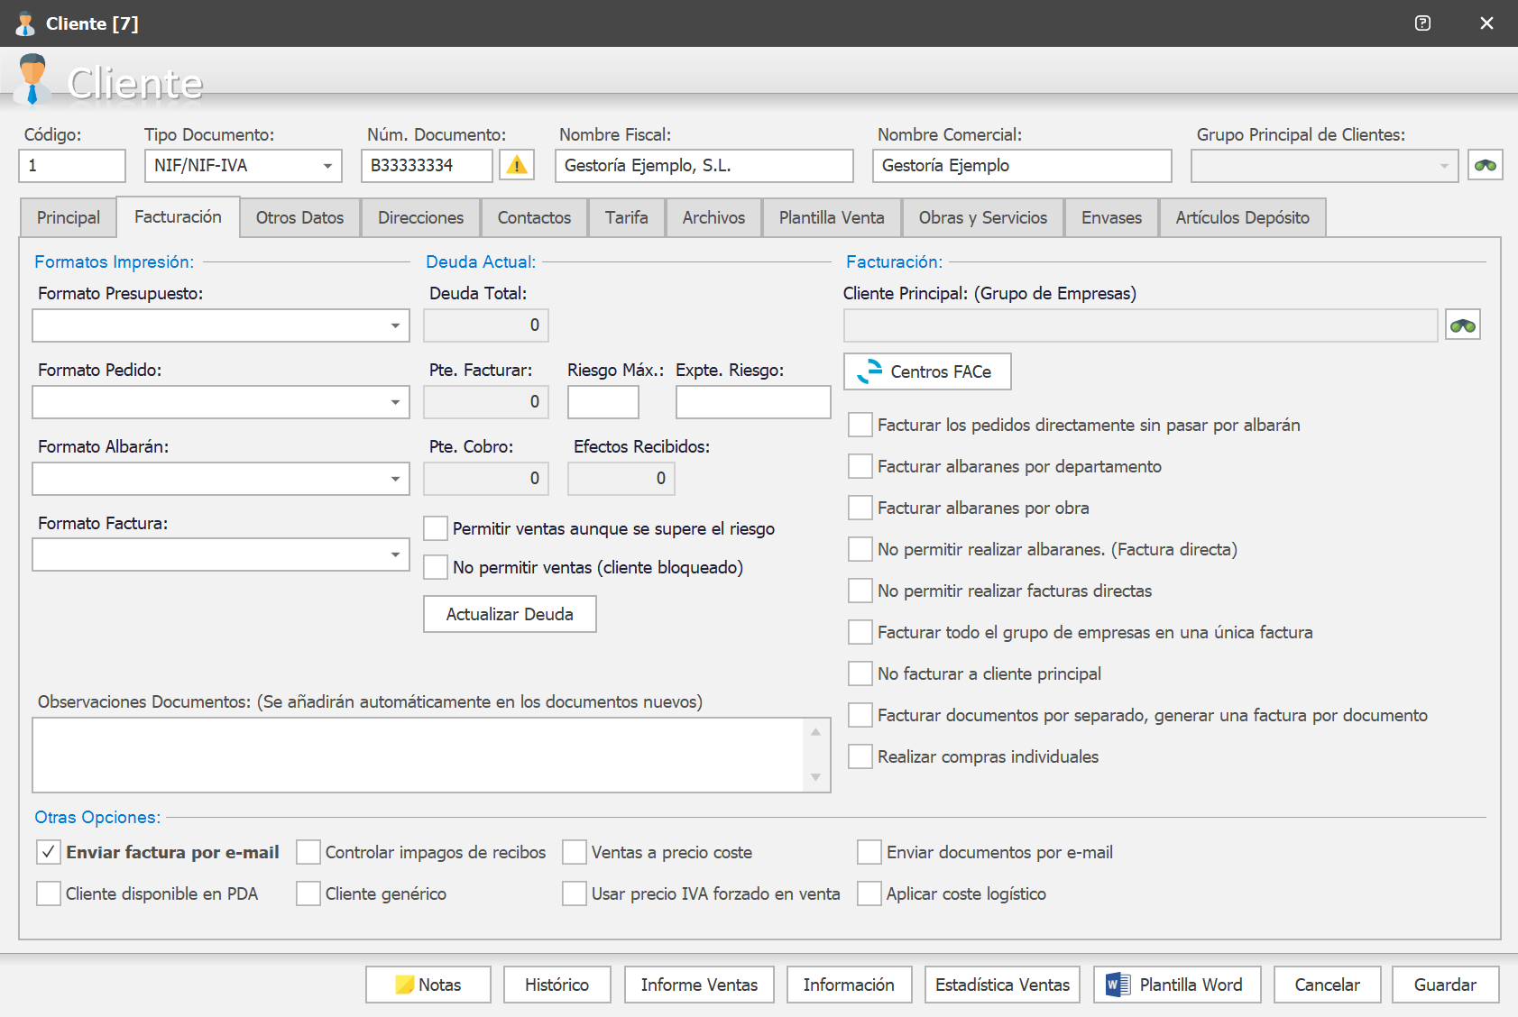The image size is (1518, 1017).
Task: Check Realizar compras individuales
Action: coord(860,756)
